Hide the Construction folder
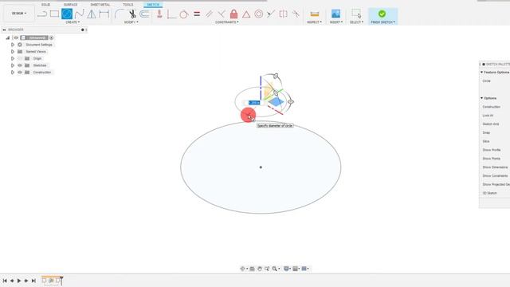 tap(20, 73)
